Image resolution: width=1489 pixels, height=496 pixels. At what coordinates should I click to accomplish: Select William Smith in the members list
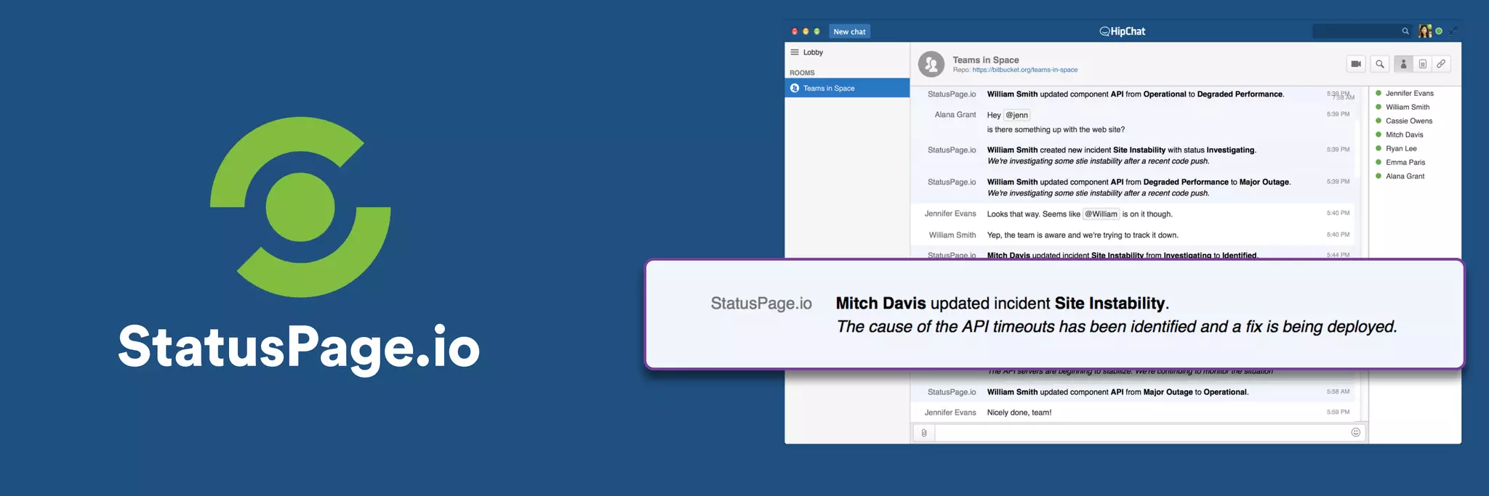(1407, 107)
